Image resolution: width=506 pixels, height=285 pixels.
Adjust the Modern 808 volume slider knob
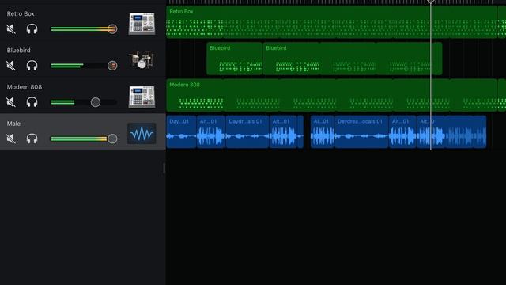pos(96,102)
